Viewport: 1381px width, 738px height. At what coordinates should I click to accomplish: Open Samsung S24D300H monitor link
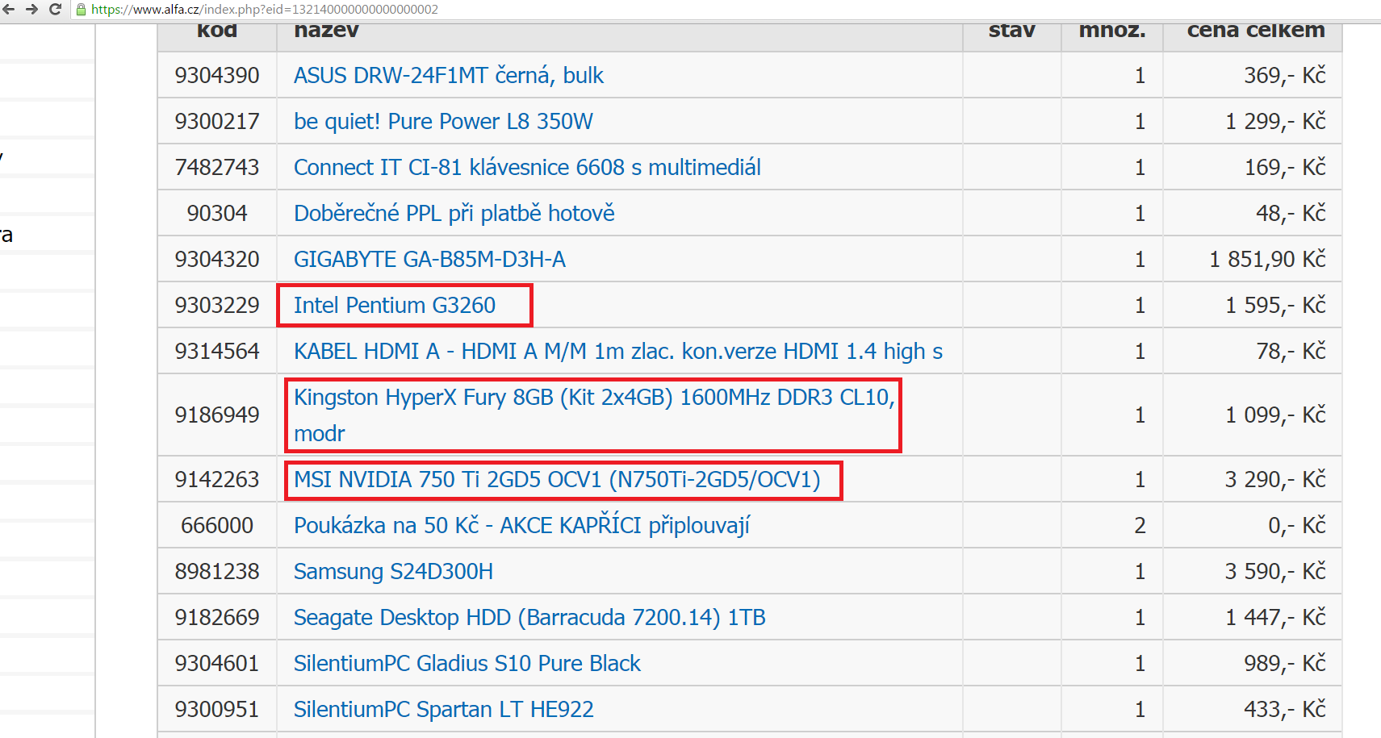[x=393, y=572]
